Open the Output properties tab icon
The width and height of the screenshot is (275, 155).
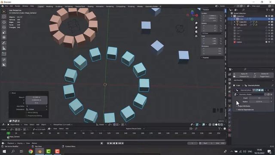click(229, 84)
